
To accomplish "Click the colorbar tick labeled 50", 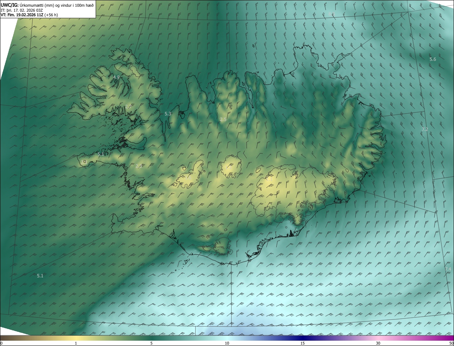I will click(452, 343).
